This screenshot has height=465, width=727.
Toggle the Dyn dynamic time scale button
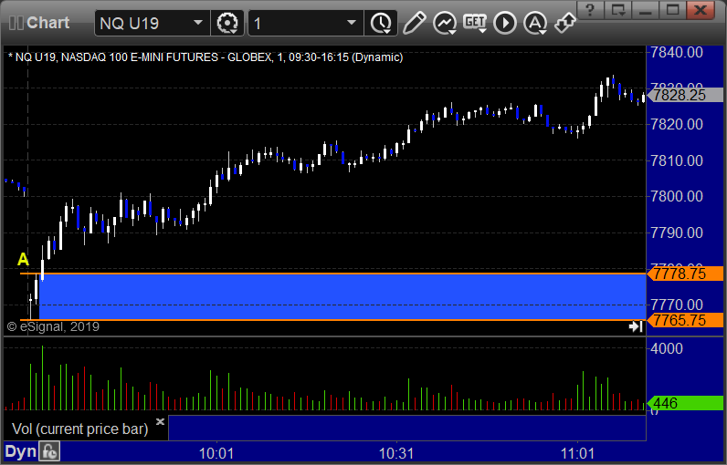tap(20, 451)
